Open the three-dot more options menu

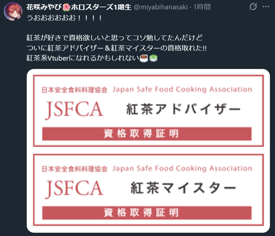pyautogui.click(x=266, y=7)
